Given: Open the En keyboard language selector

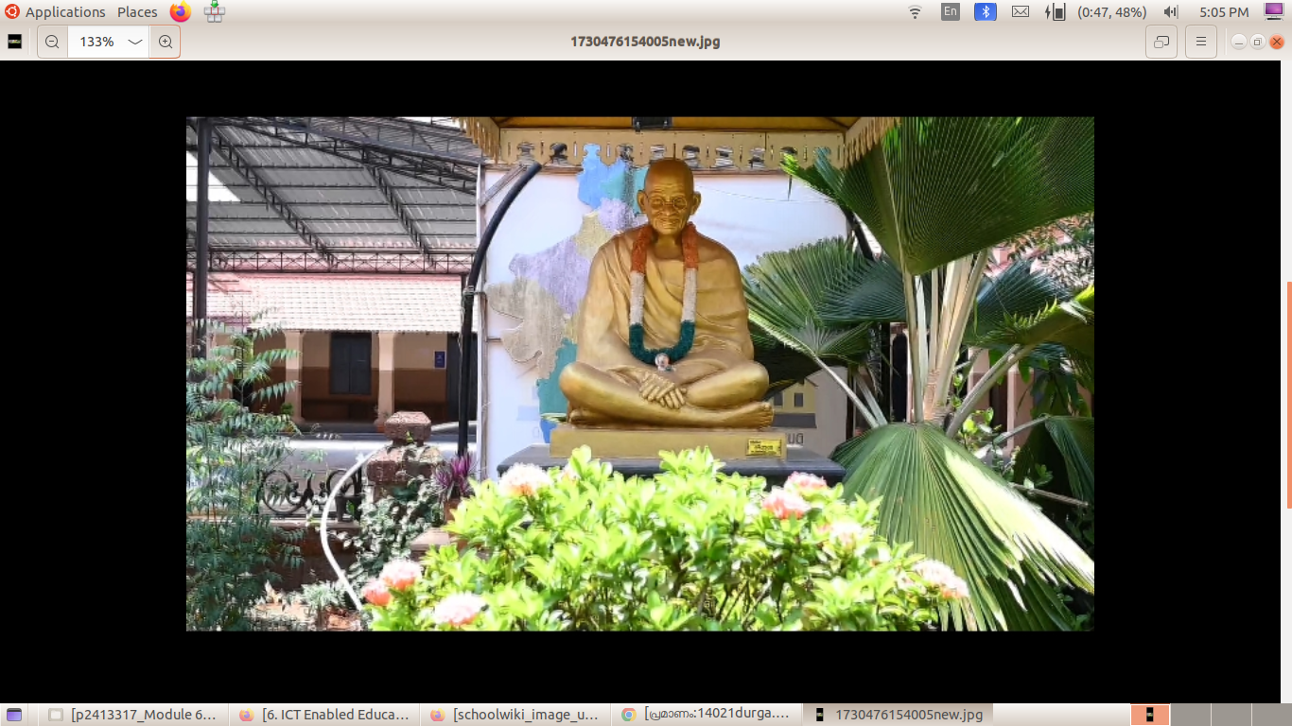Looking at the screenshot, I should click(x=951, y=12).
